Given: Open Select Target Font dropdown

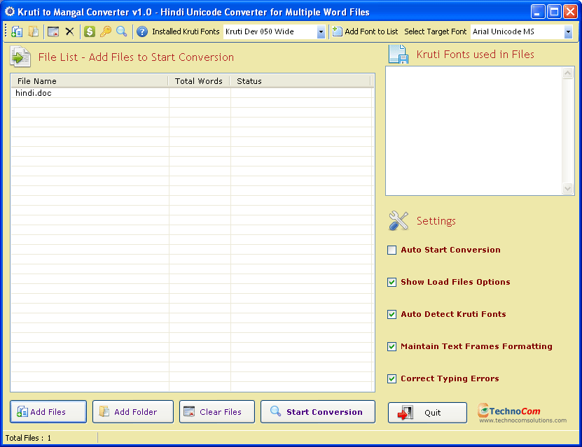Looking at the screenshot, I should [568, 32].
